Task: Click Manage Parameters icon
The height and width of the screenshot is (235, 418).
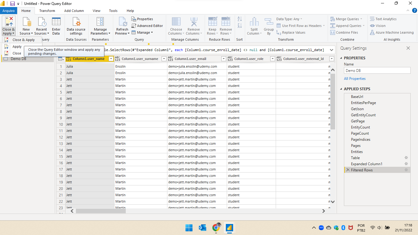Action: pos(100,22)
